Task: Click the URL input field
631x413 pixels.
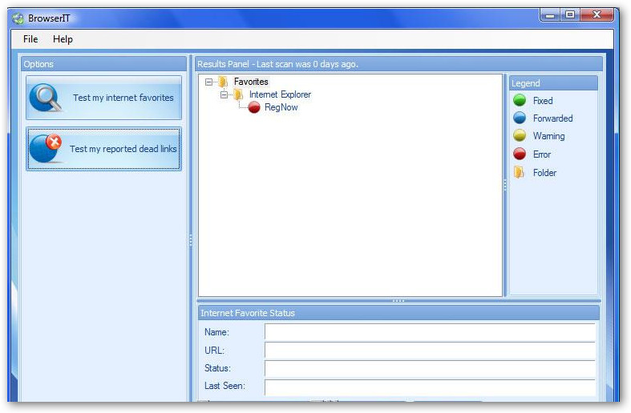Action: click(430, 350)
